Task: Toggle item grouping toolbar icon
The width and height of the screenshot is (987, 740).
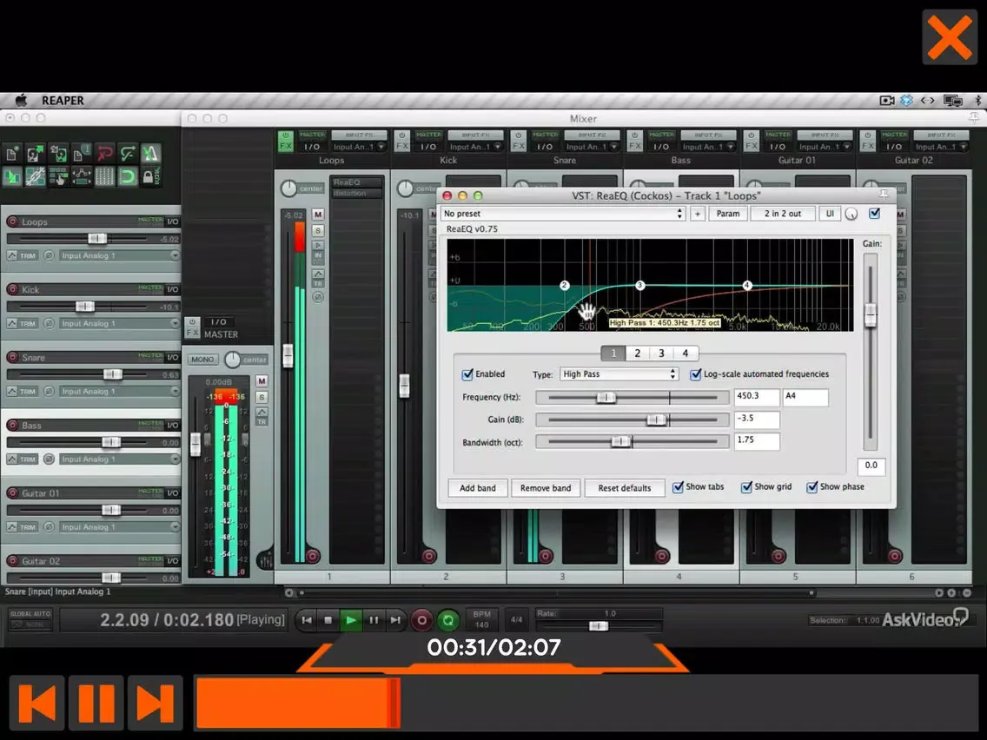Action: click(36, 177)
